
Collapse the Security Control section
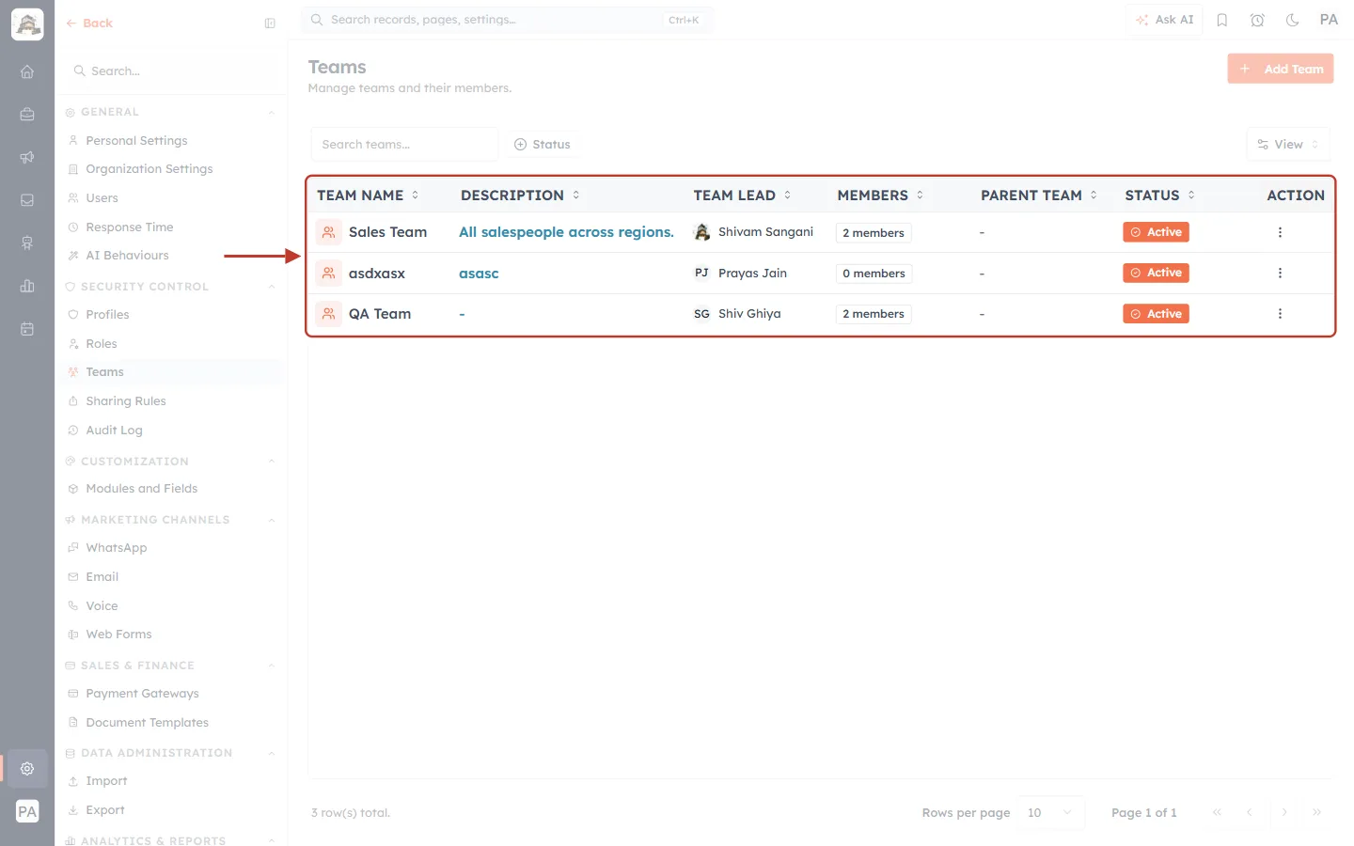click(272, 287)
